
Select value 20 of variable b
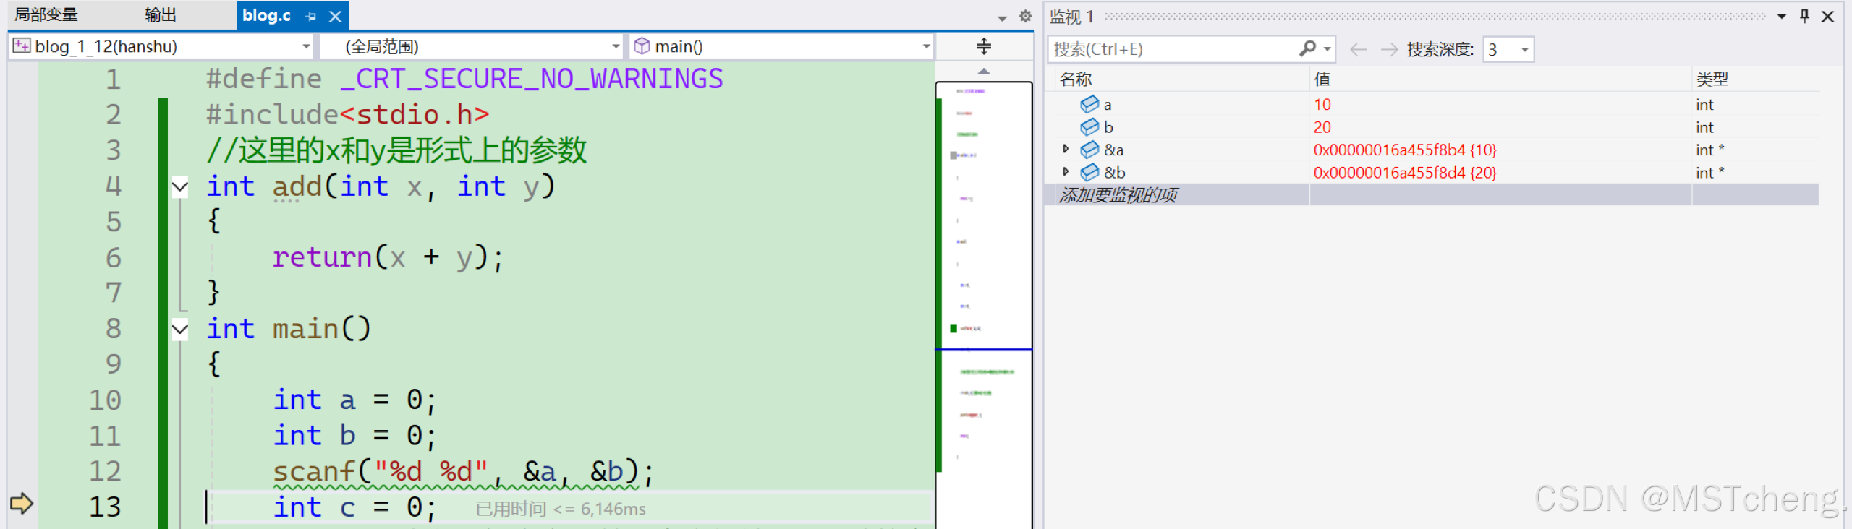1322,127
